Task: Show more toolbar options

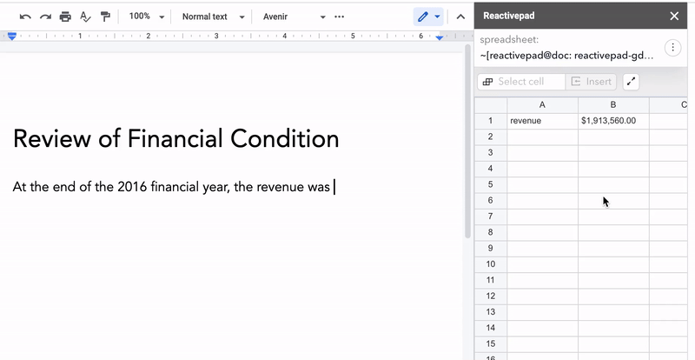Action: coord(339,17)
